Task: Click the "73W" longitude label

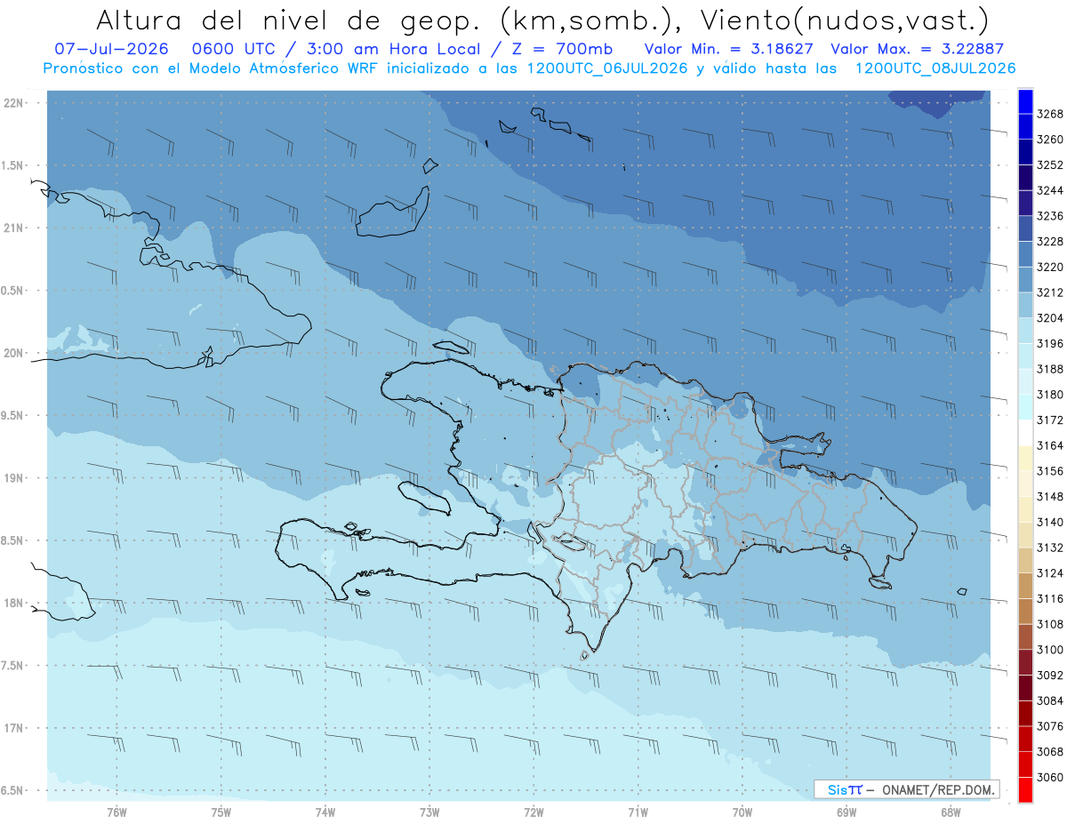Action: (429, 812)
